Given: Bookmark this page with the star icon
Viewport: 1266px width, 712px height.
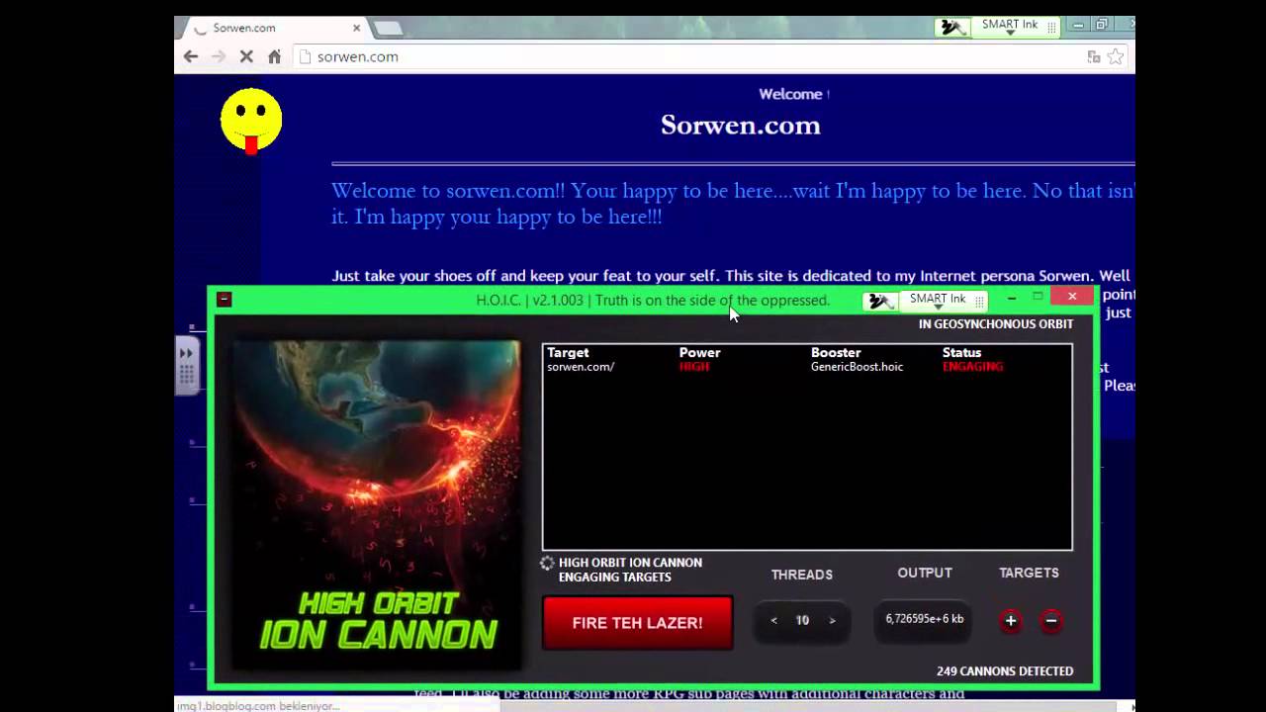Looking at the screenshot, I should pos(1116,57).
